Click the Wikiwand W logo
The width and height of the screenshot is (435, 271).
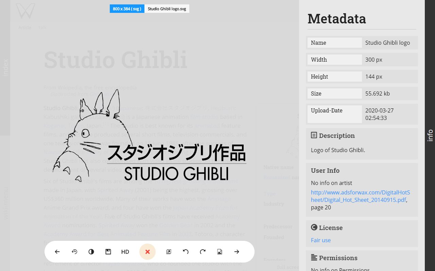25,11
